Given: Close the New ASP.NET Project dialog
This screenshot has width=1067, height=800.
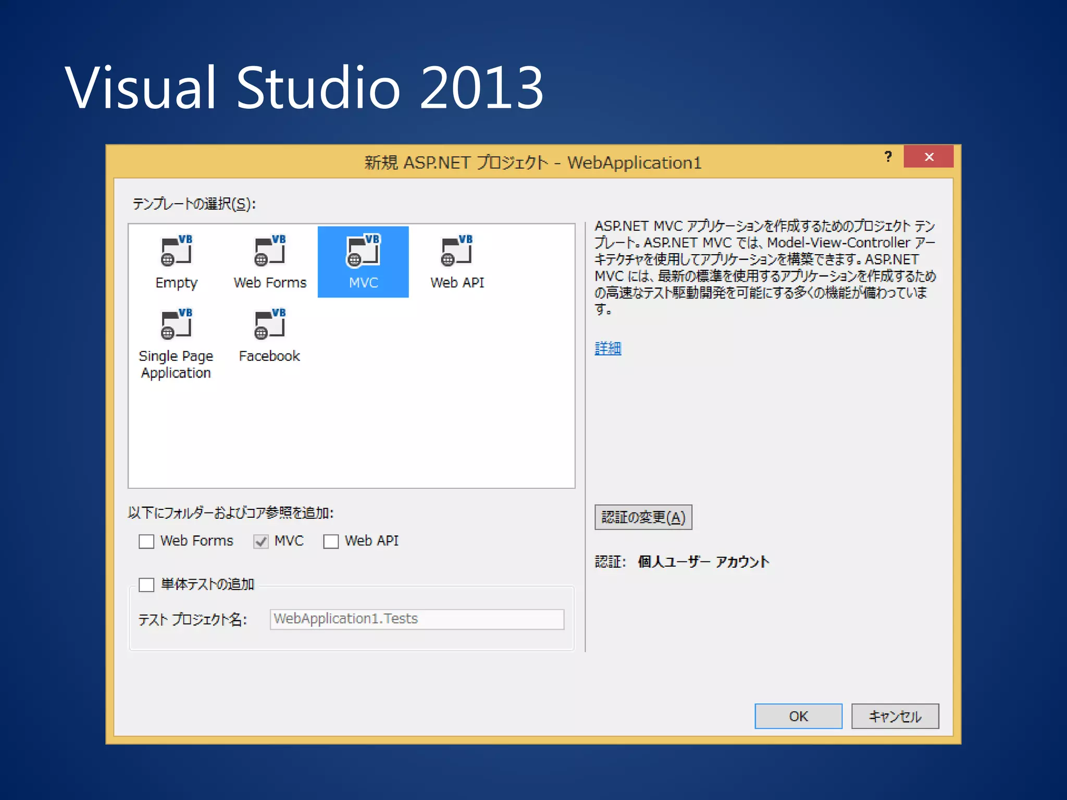Looking at the screenshot, I should 928,157.
